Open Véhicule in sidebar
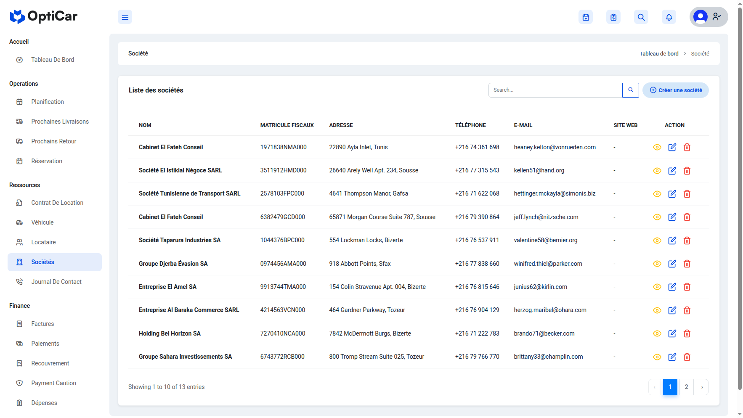This screenshot has width=743, height=418. pos(55,222)
